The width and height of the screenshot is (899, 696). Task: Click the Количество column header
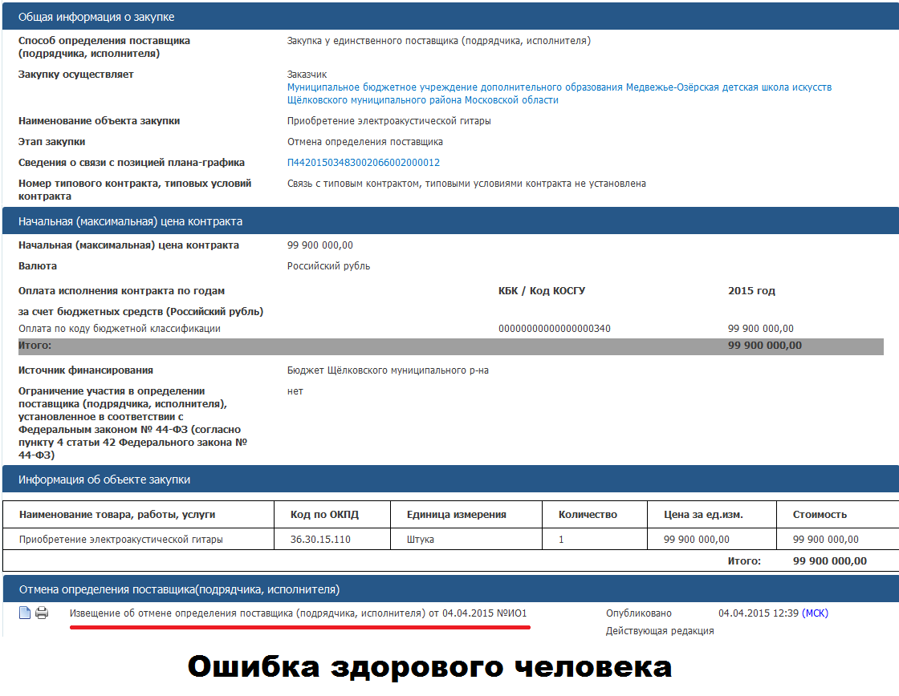click(595, 515)
